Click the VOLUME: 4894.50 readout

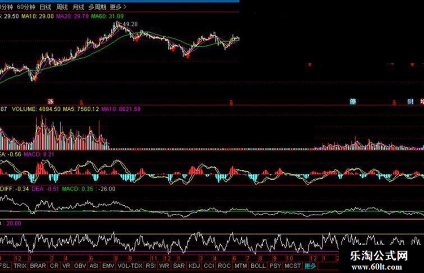36,109
